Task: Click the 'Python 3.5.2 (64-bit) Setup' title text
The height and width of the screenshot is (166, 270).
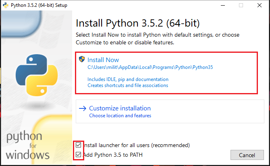Action: (39, 5)
